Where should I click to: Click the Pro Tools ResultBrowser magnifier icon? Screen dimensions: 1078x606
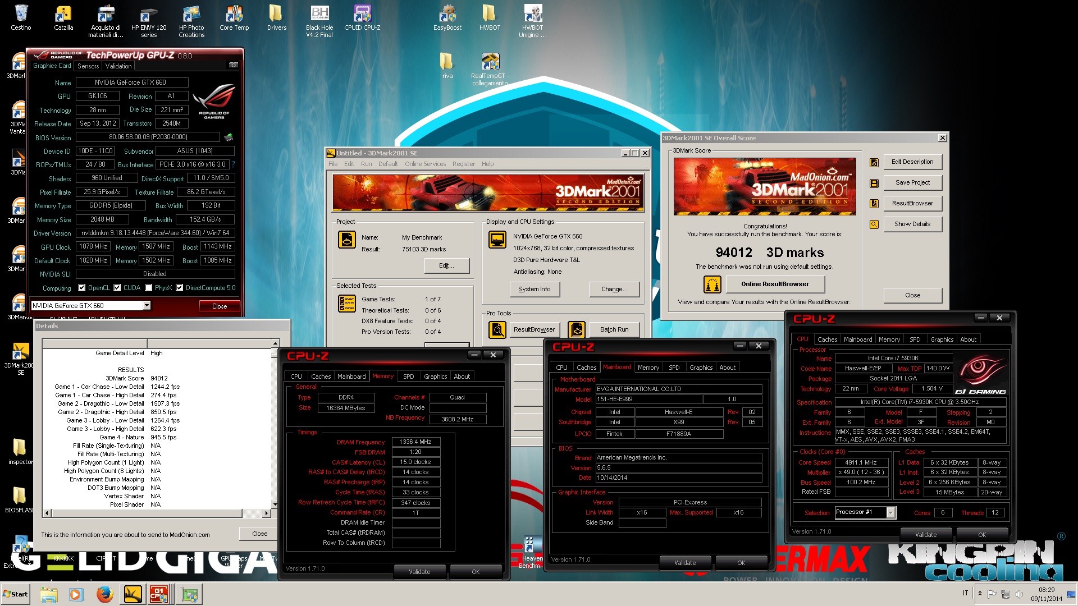497,329
